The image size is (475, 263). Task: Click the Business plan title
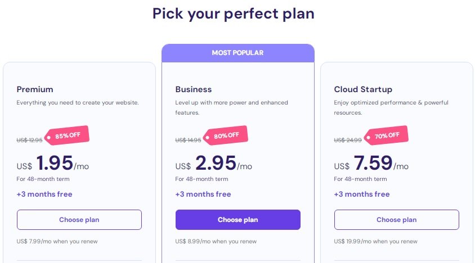(x=193, y=89)
